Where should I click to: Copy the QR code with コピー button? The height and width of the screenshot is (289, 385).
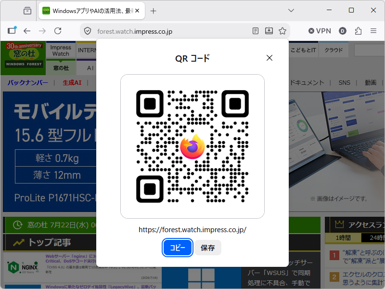177,248
